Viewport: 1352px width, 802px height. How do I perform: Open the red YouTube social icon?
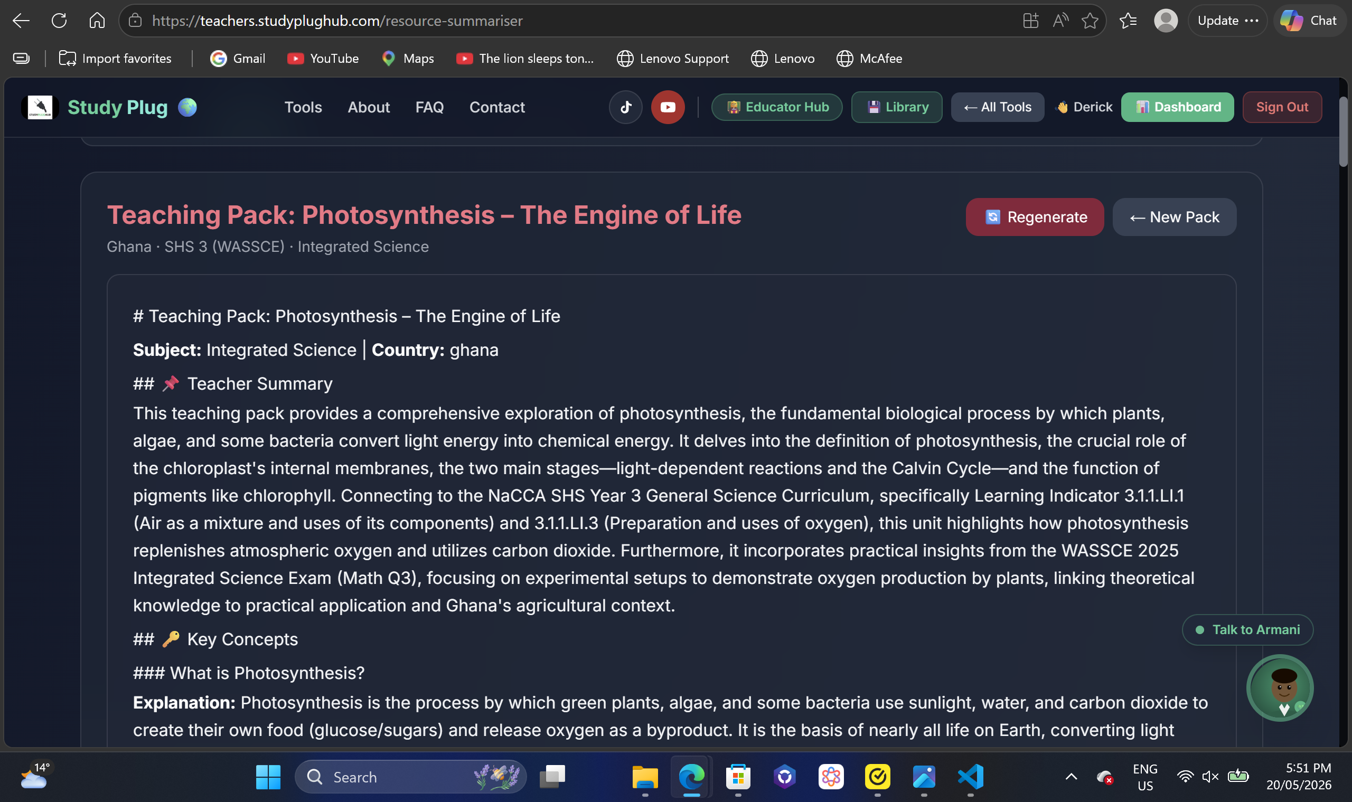[668, 107]
